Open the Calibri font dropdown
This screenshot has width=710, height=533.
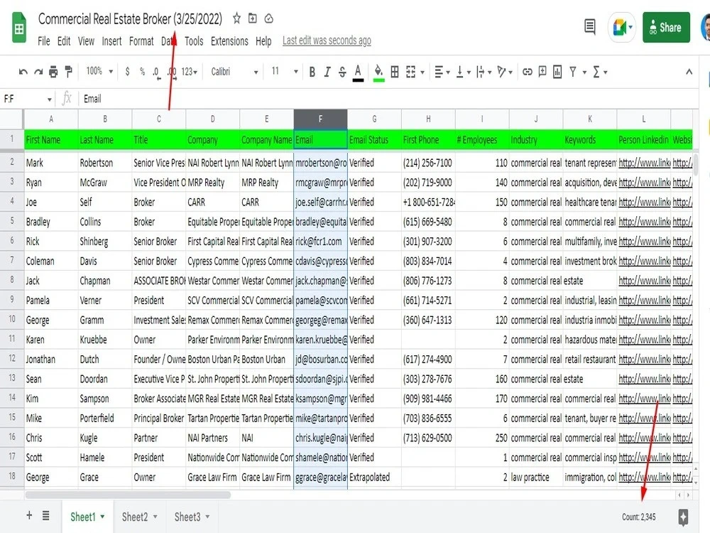click(x=234, y=72)
